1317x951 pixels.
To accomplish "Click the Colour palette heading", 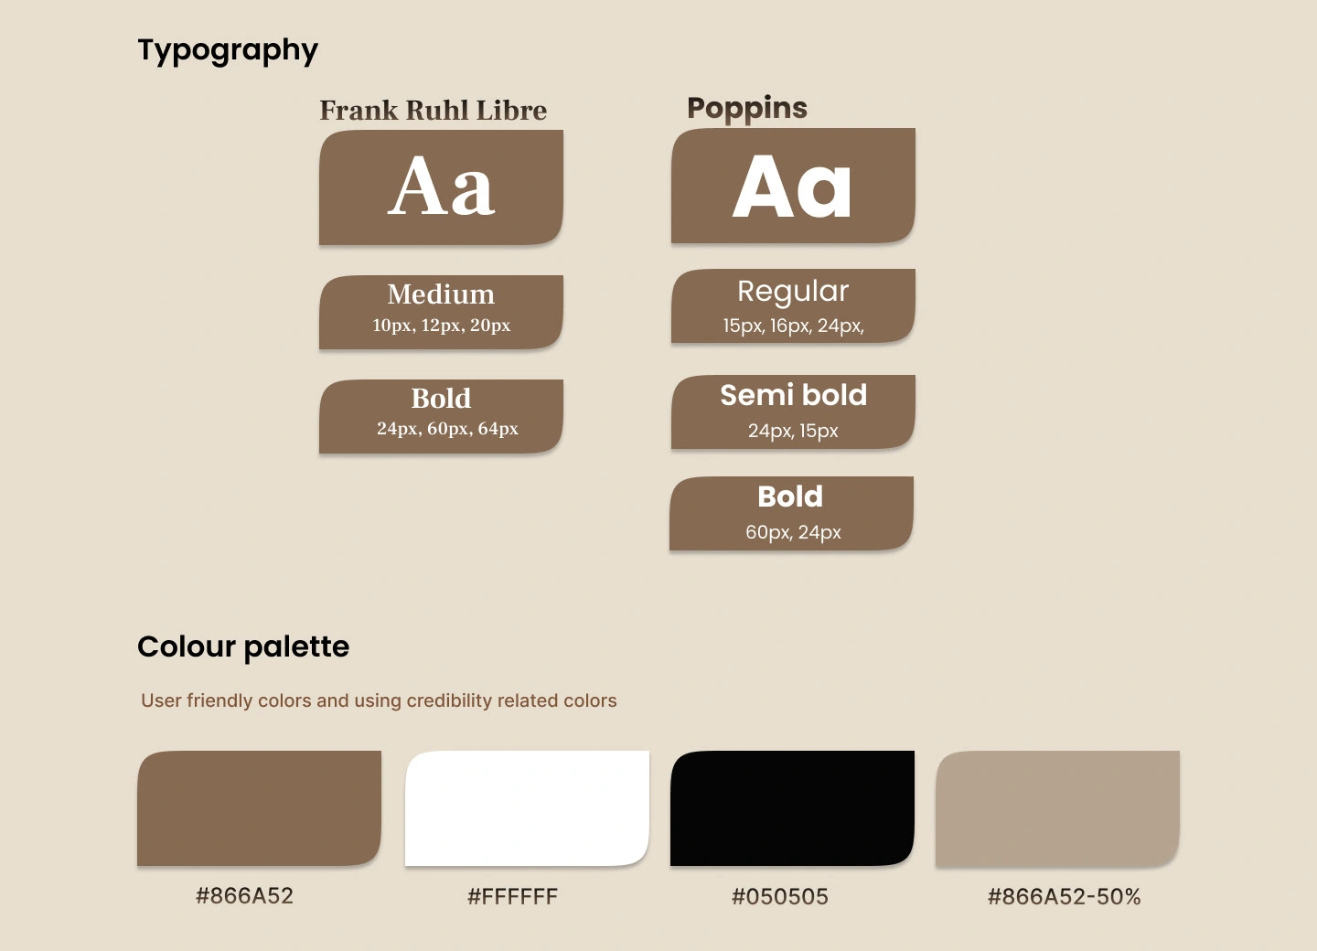I will pyautogui.click(x=243, y=647).
